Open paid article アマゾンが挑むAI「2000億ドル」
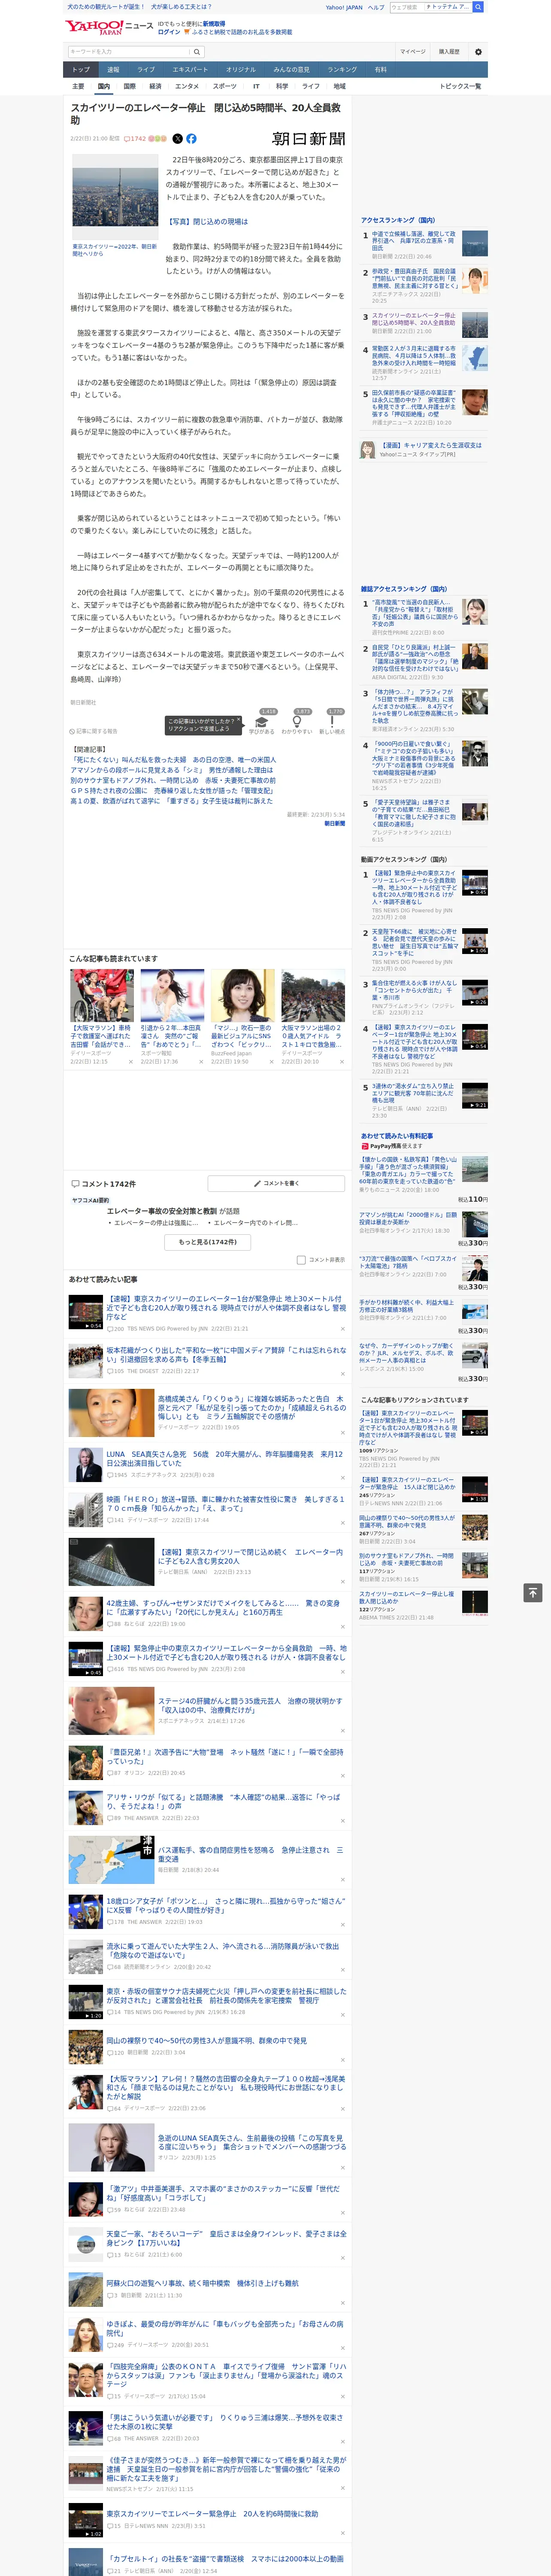Image resolution: width=551 pixels, height=2576 pixels. (x=409, y=1218)
